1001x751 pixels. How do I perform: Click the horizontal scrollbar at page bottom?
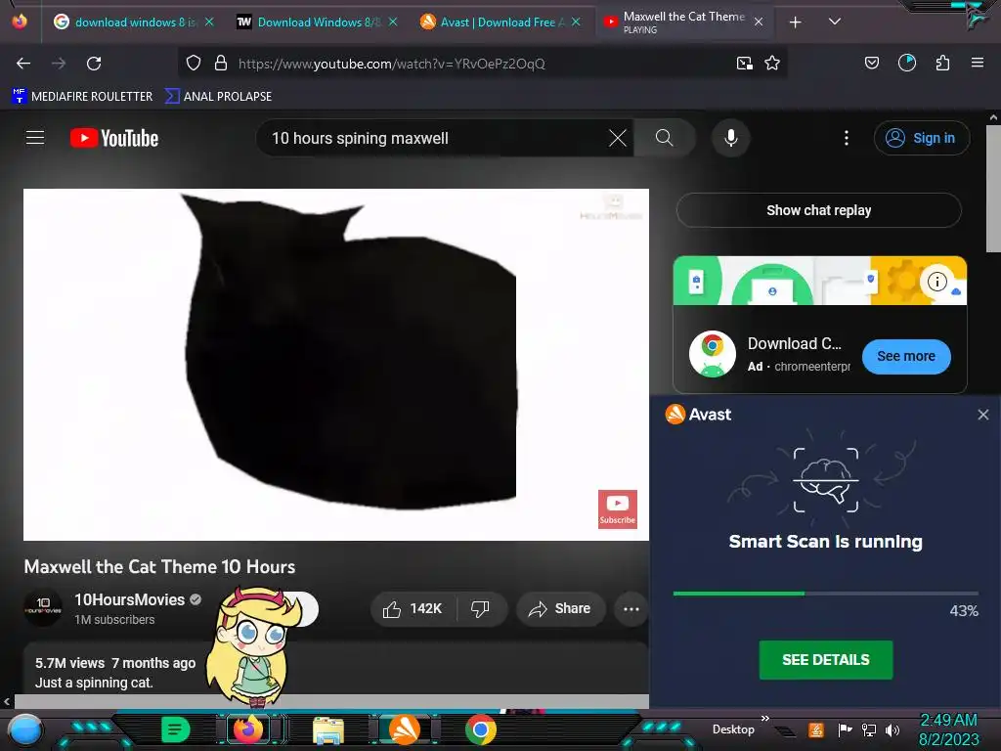point(331,701)
